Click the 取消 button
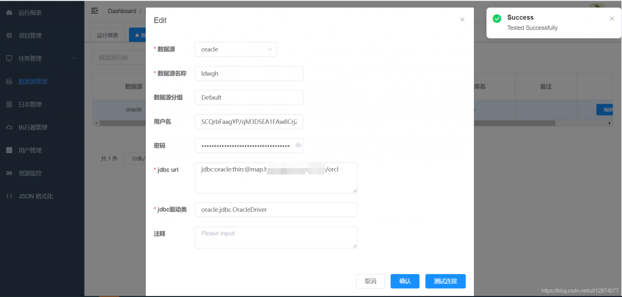This screenshot has height=297, width=622. tap(370, 281)
